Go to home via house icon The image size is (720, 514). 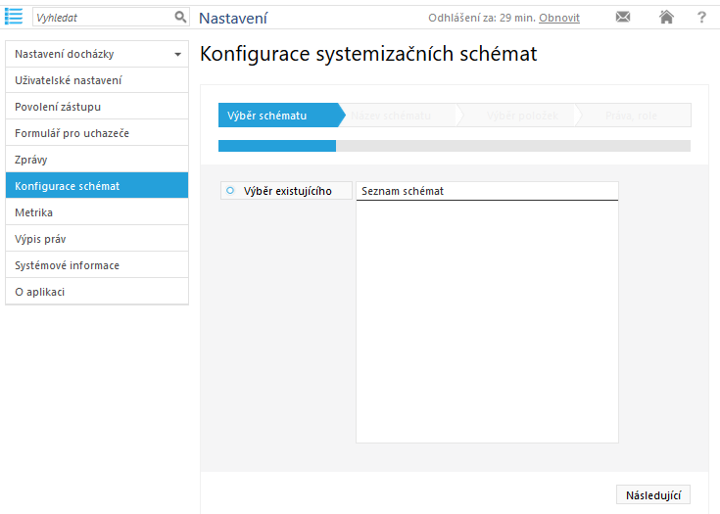[x=666, y=17]
